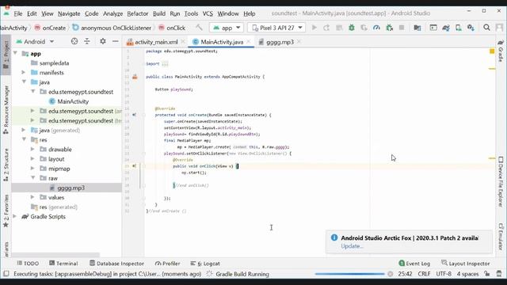The height and width of the screenshot is (285, 507).
Task: Click the Gradle build progress bar
Action: click(350, 274)
